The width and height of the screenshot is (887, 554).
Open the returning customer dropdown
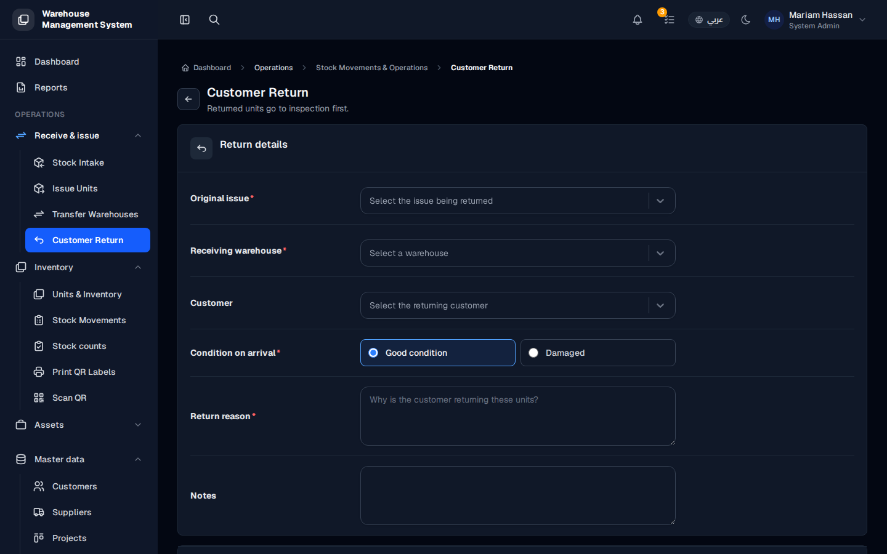[518, 305]
